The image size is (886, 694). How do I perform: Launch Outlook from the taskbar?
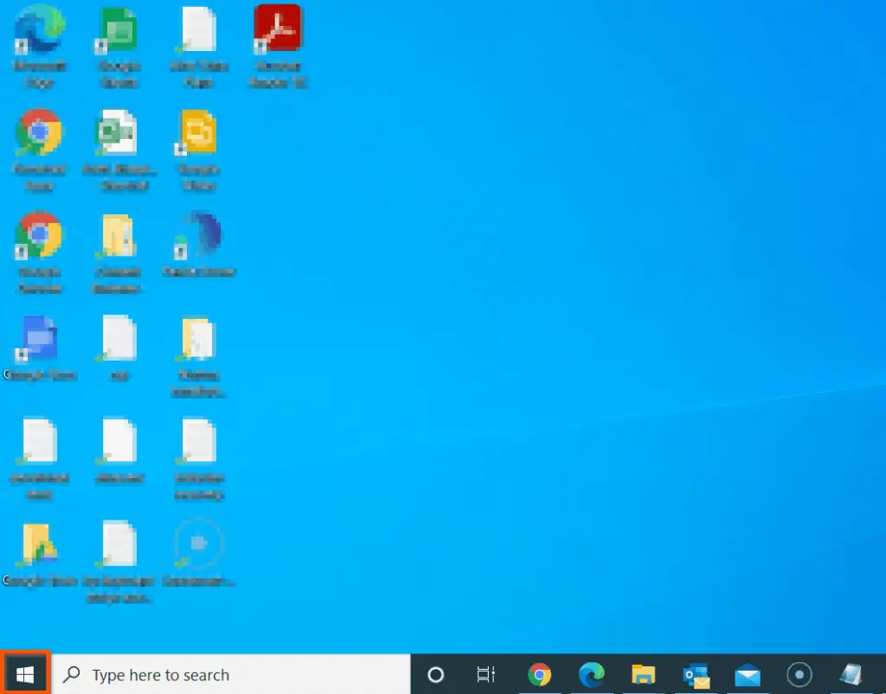(695, 674)
